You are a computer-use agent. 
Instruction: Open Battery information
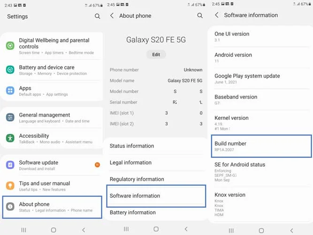tap(156, 212)
